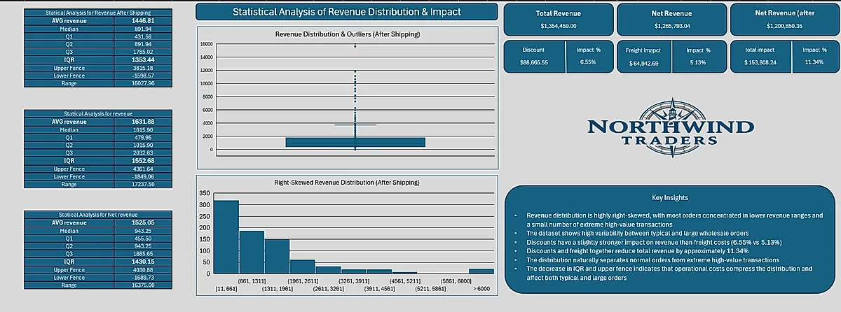Select AVG revenue value 1446.81
Screen dimensions: 841x312
point(142,21)
